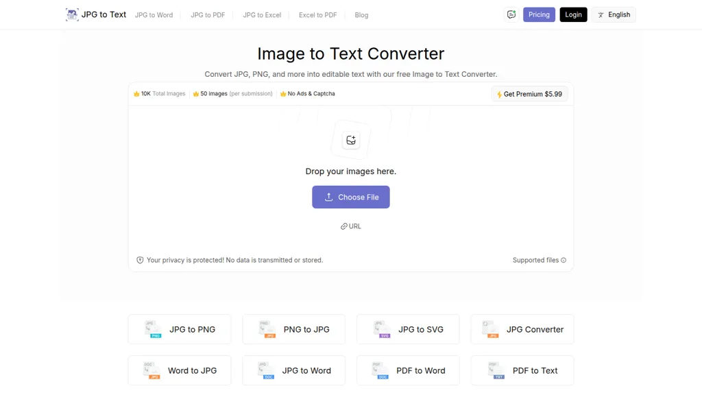702x395 pixels.
Task: Click the Login button
Action: (574, 15)
